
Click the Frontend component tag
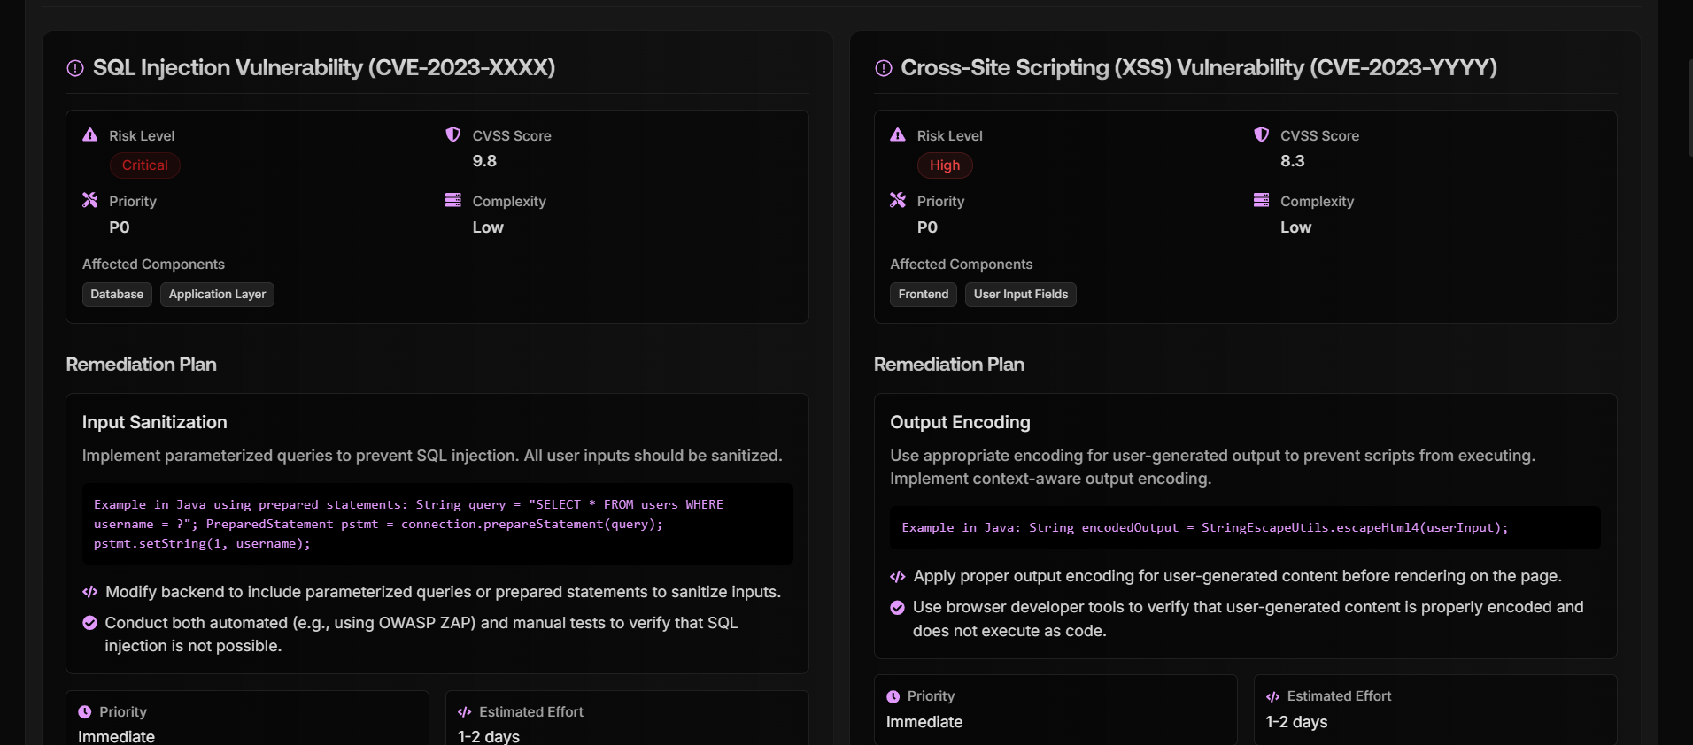pyautogui.click(x=923, y=295)
